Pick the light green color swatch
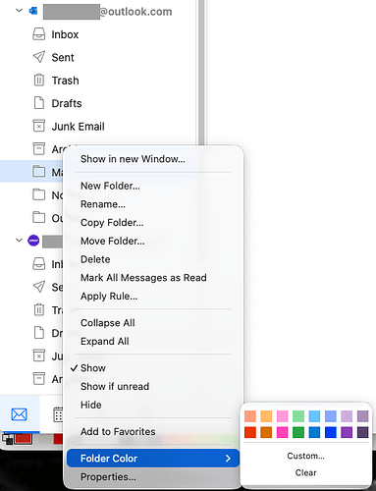Image resolution: width=376 pixels, height=491 pixels. click(x=298, y=416)
